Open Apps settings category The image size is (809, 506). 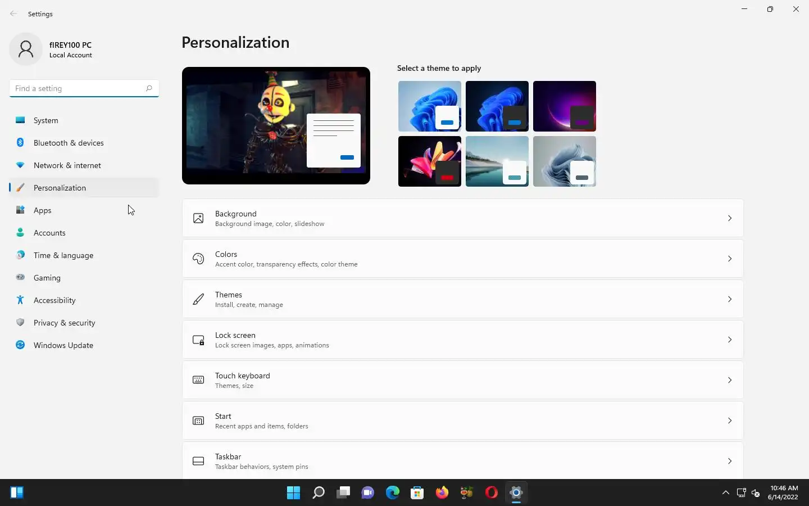pyautogui.click(x=84, y=210)
